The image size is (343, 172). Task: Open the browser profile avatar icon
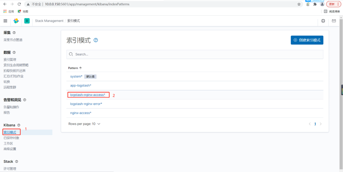tap(322, 4)
